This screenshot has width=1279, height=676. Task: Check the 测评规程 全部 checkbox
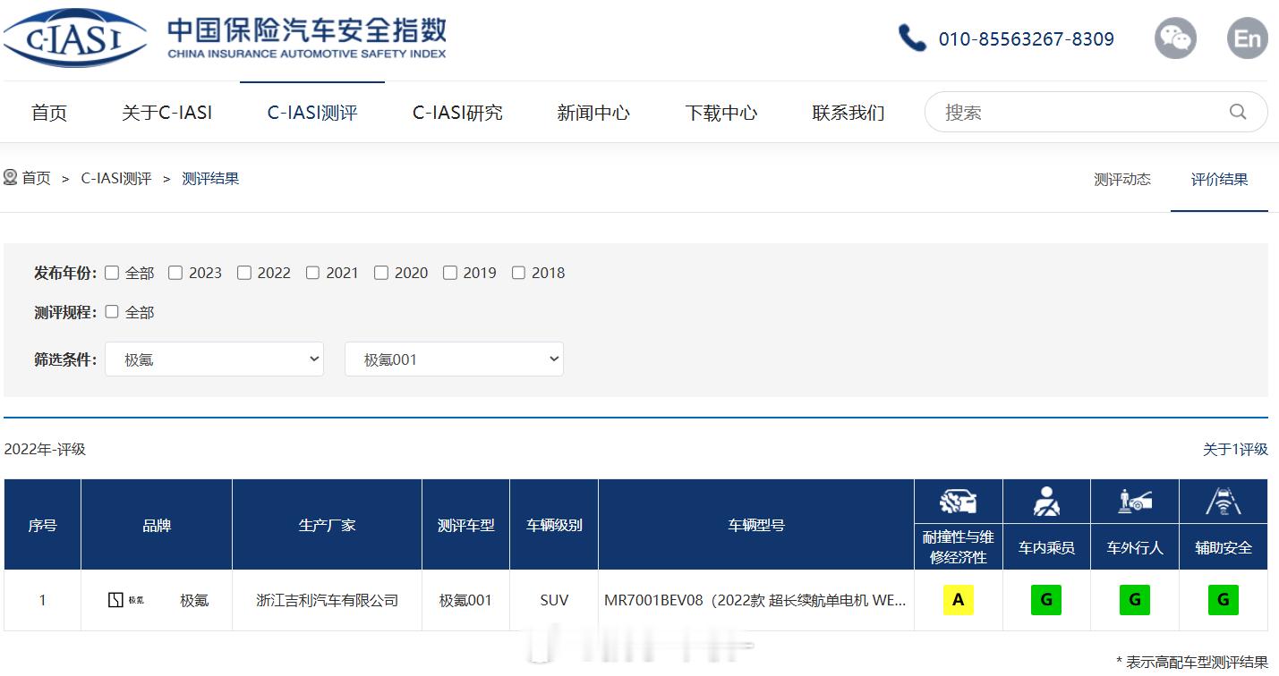[x=112, y=312]
